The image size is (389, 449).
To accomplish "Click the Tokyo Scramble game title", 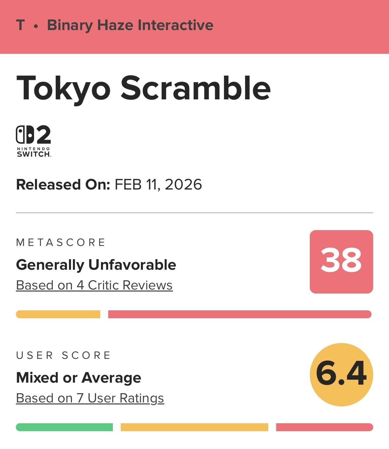I will pyautogui.click(x=144, y=88).
